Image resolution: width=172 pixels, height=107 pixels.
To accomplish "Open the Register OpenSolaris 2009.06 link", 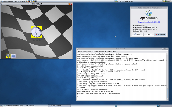I will pos(149,22).
